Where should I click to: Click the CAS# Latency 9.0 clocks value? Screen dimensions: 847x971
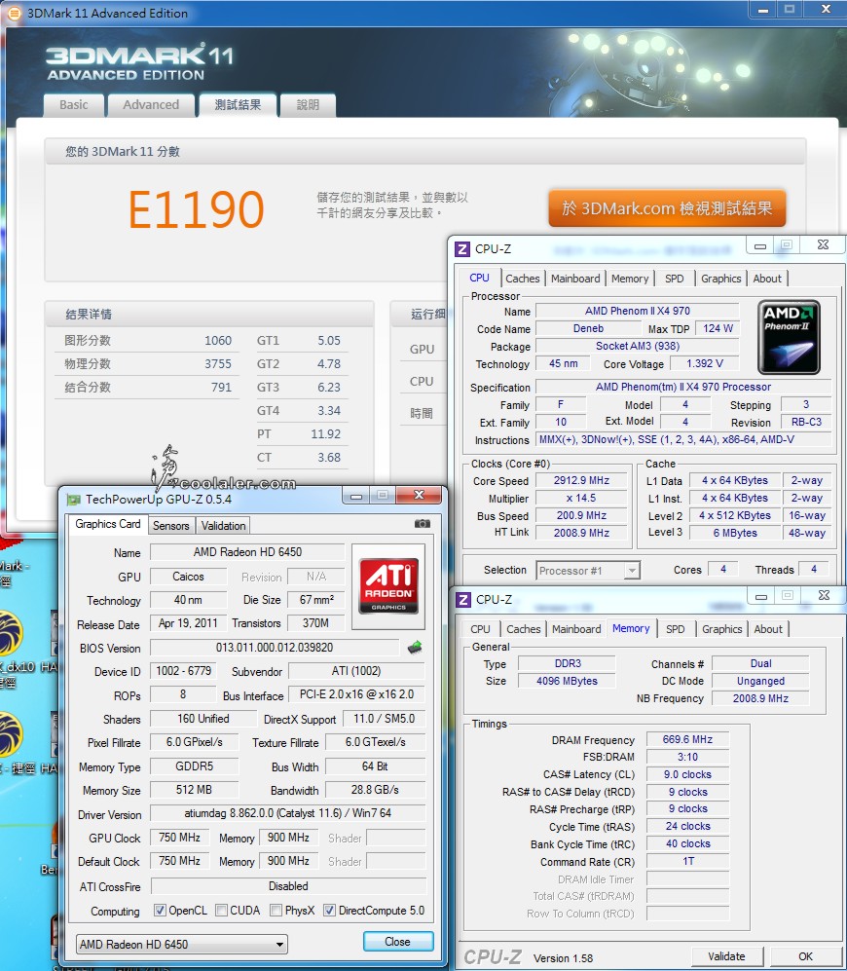[687, 774]
